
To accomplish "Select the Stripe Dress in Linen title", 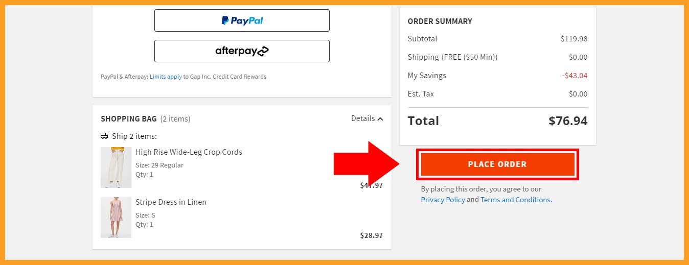I will coord(171,202).
